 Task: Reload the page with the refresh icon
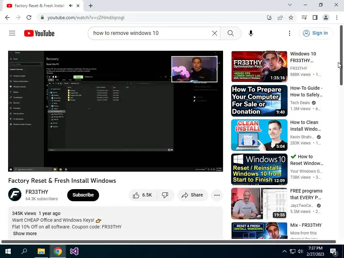pyautogui.click(x=29, y=17)
